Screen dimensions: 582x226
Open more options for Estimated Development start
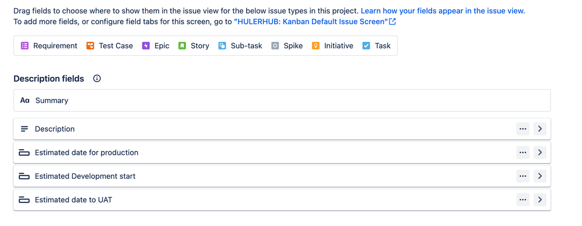pyautogui.click(x=523, y=176)
